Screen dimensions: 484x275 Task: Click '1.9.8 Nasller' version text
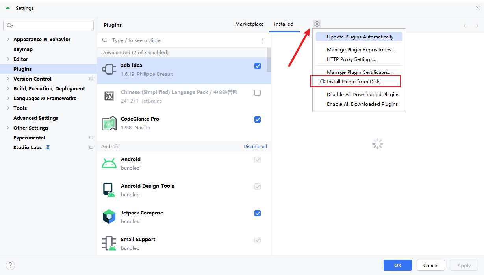(135, 128)
